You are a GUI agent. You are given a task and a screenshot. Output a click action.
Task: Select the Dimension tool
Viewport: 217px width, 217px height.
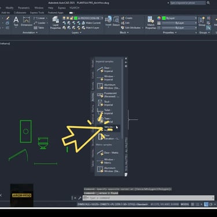click(x=27, y=21)
